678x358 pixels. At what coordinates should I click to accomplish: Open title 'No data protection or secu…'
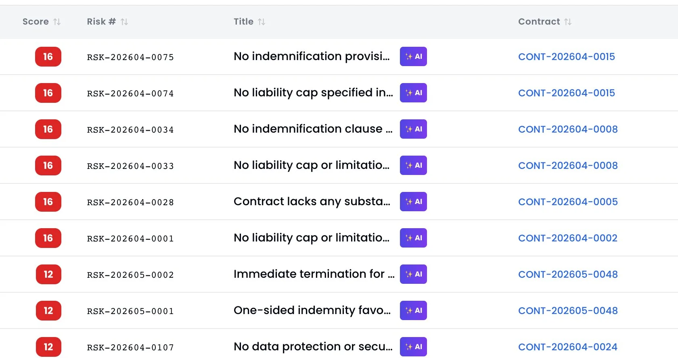[x=313, y=347]
